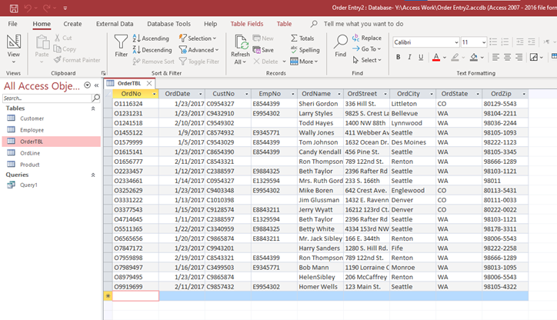Click the Refresh All icon
Viewport: 557px width, 320px height.
point(240,42)
